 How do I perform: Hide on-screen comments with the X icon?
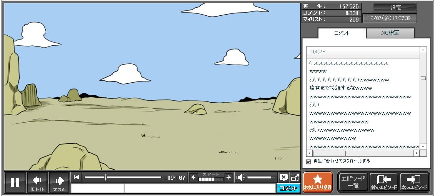point(283,177)
